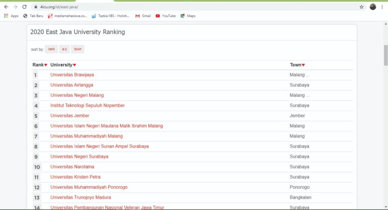Open the YouTube bookmark
This screenshot has height=210, width=388.
coord(166,16)
